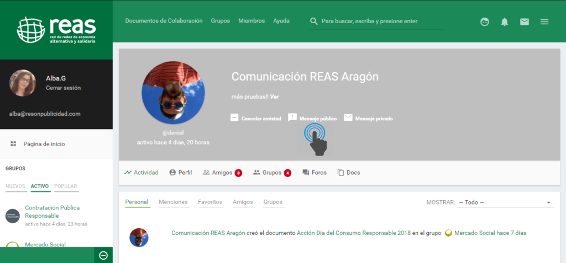Click Mensaje público button
The height and width of the screenshot is (263, 566).
click(313, 118)
